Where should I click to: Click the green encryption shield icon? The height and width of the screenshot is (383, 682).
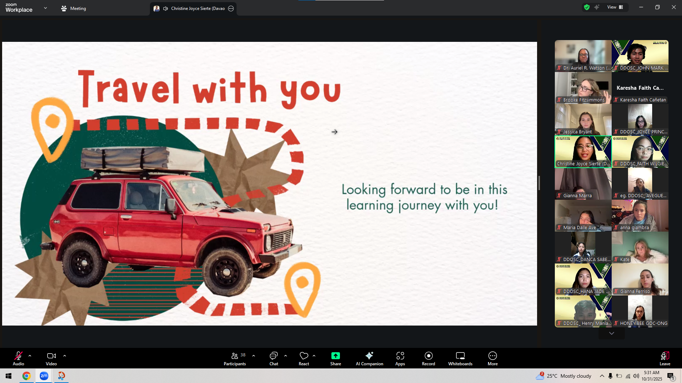pos(587,7)
